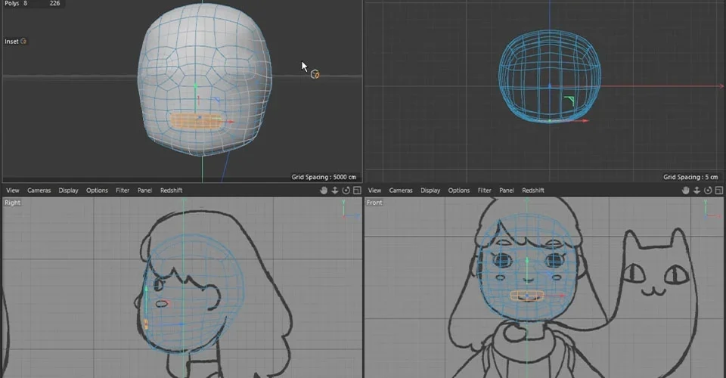726x378 pixels.
Task: Open the Cameras menu of the Right viewport
Action: (x=39, y=191)
